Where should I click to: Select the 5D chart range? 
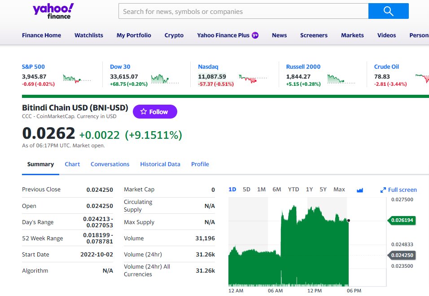point(246,190)
